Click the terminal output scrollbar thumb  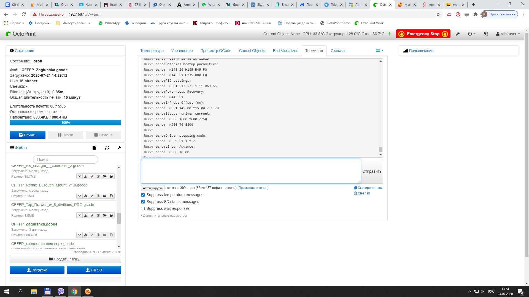pos(380,150)
